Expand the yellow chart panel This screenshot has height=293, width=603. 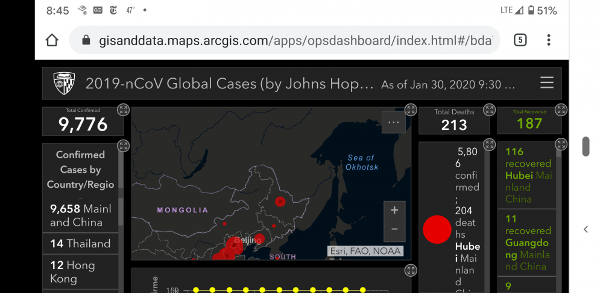(411, 270)
